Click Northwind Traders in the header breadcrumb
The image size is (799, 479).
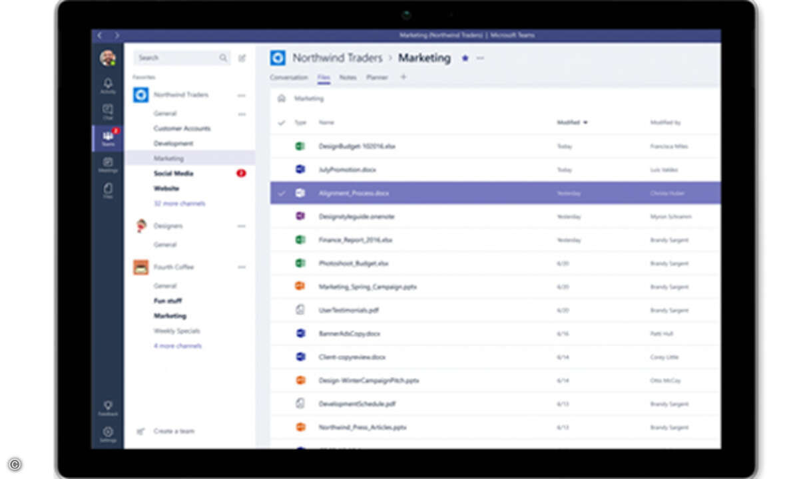pos(338,58)
